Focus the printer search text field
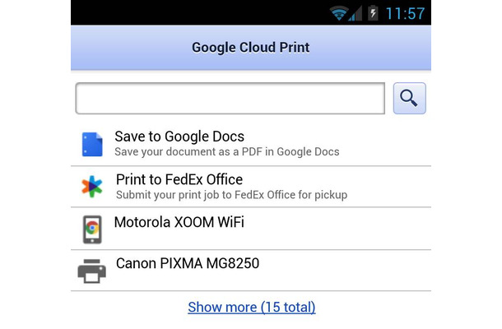Image resolution: width=502 pixels, height=329 pixels. tap(230, 98)
